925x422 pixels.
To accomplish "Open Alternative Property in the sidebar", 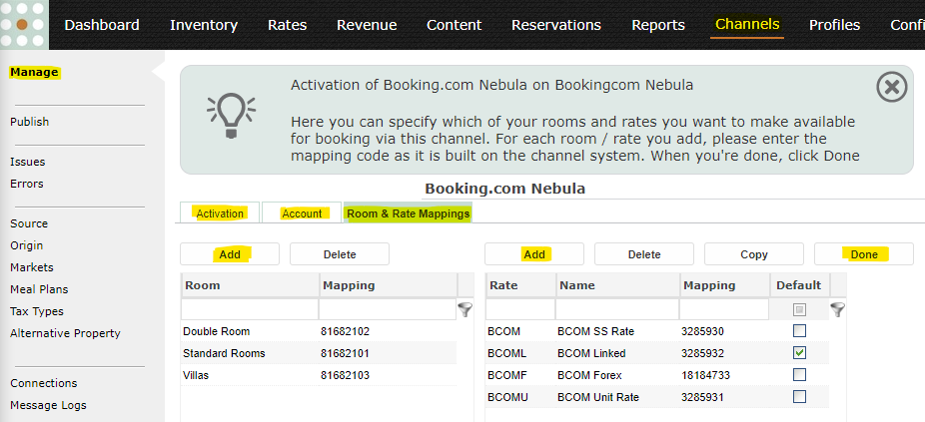I will (65, 333).
